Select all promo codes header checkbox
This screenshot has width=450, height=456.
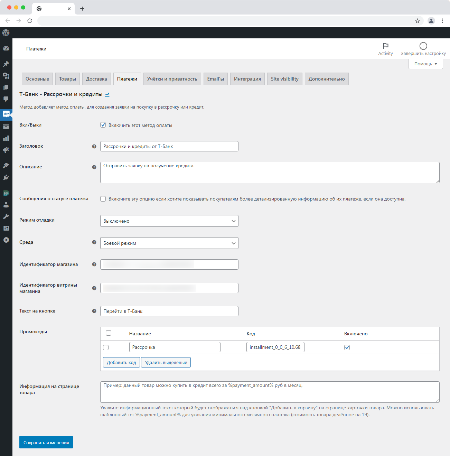[109, 333]
